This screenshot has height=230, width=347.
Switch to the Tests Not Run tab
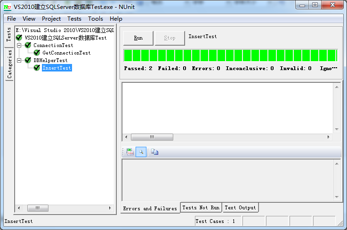coord(201,207)
